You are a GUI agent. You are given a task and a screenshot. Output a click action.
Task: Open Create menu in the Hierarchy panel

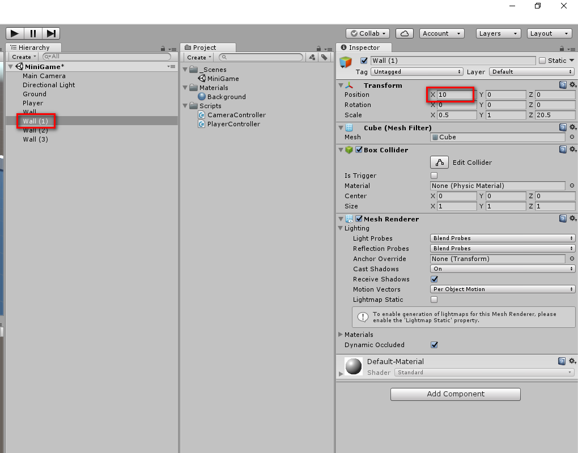click(x=24, y=57)
